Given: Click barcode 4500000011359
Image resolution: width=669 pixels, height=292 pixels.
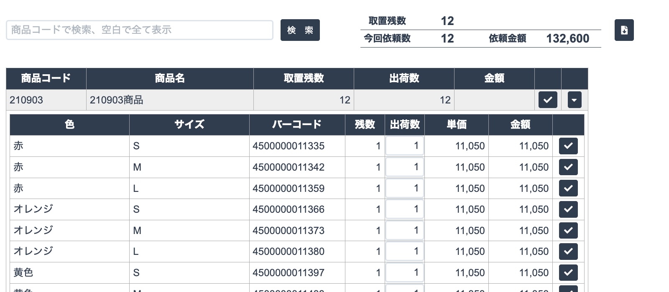Looking at the screenshot, I should tap(289, 189).
